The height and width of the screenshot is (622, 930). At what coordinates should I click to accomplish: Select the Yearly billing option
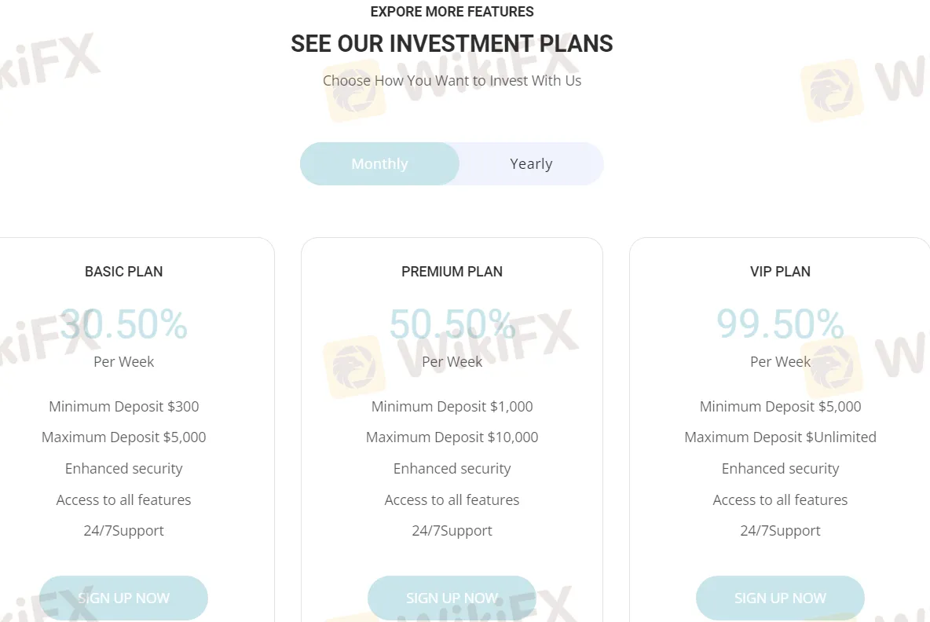pos(531,163)
